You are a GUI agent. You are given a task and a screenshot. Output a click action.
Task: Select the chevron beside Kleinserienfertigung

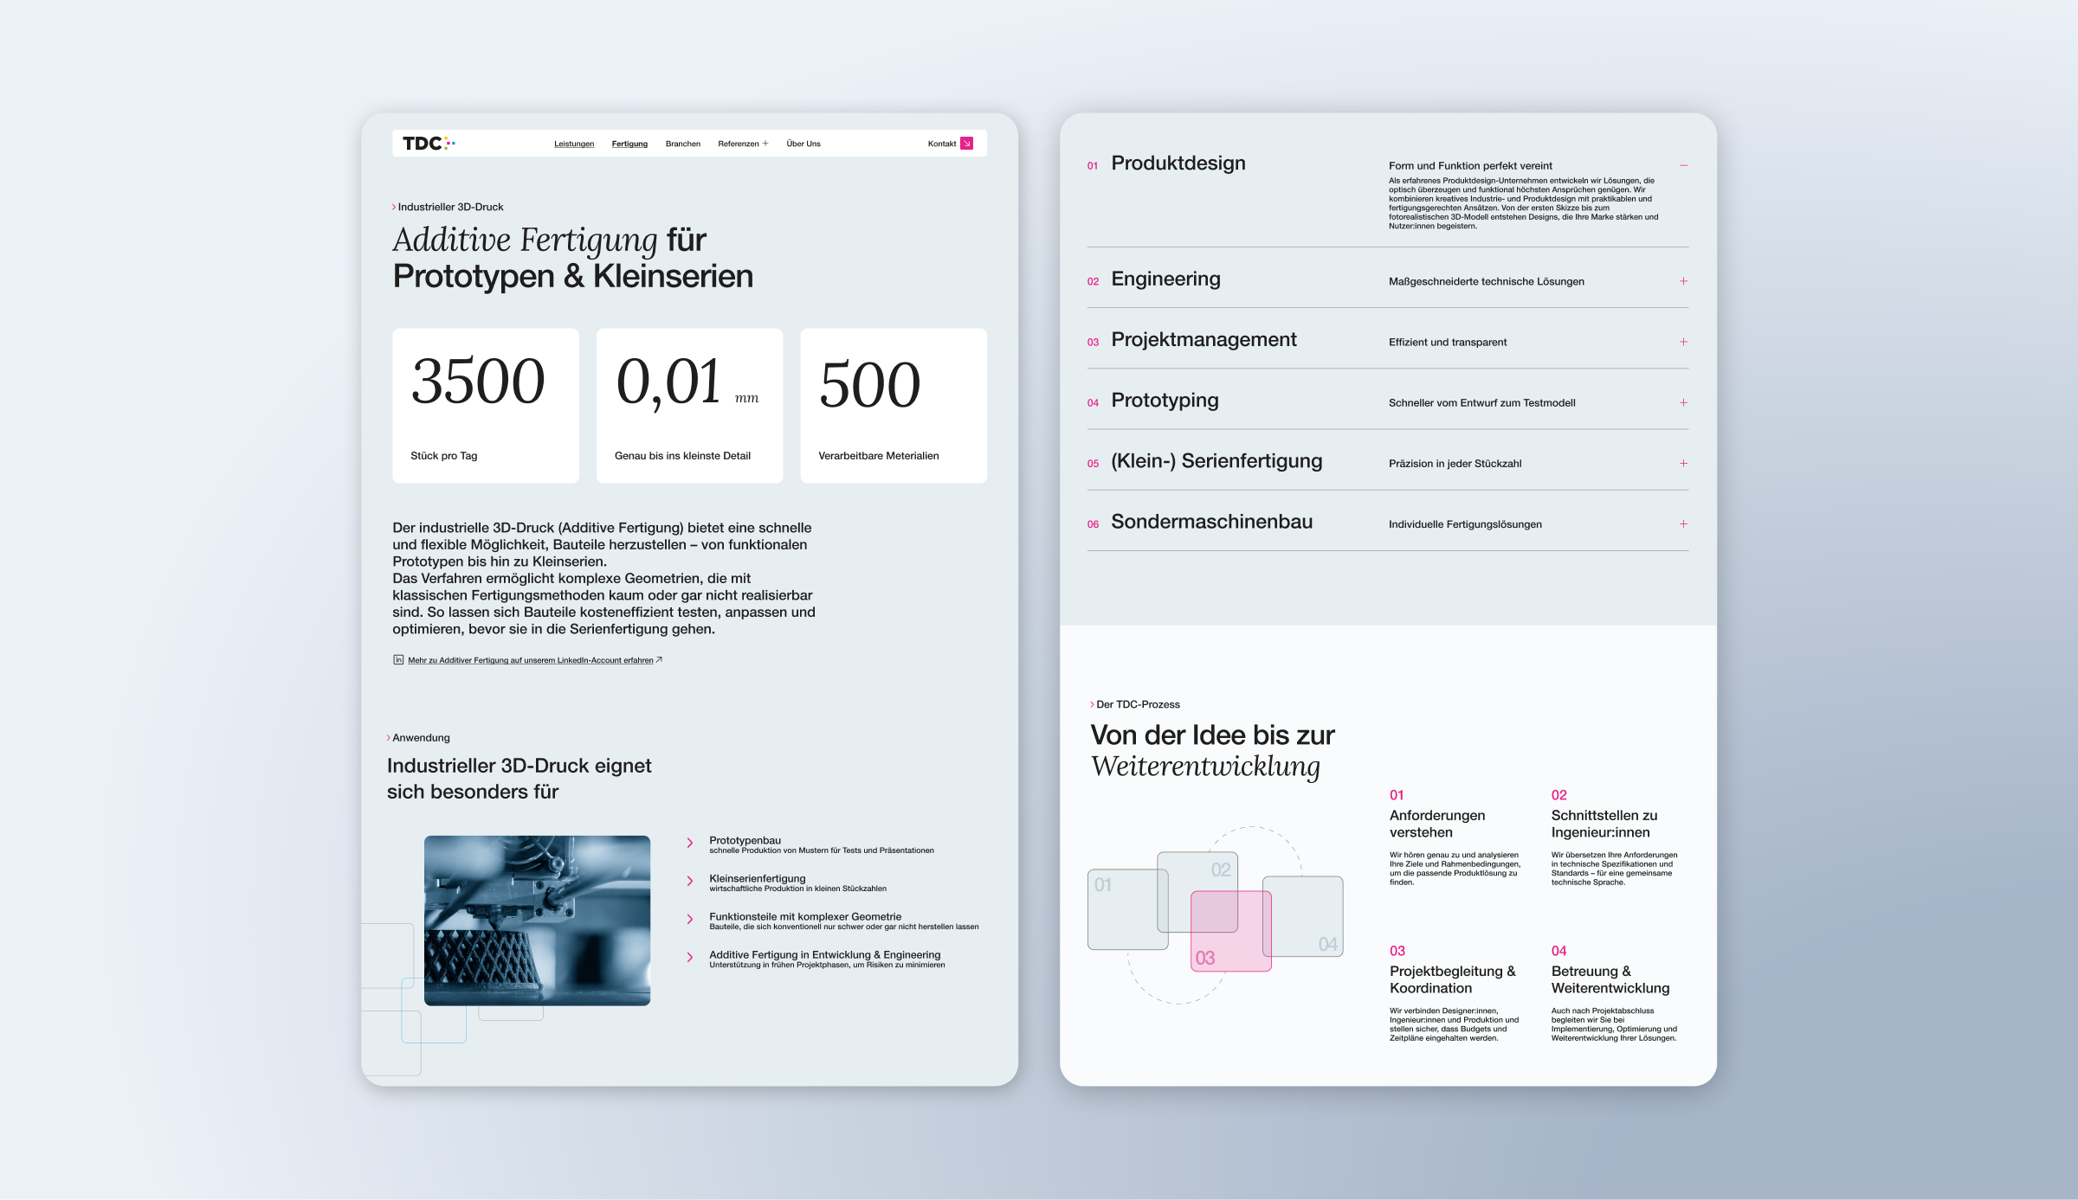689,881
